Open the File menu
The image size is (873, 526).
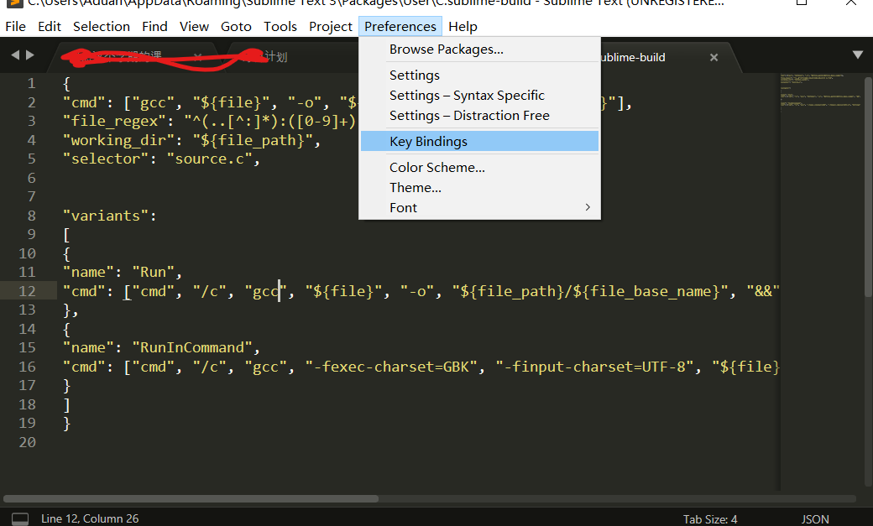coord(16,26)
